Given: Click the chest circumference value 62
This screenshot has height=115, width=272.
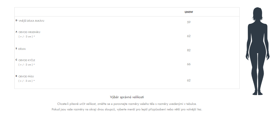Looking at the screenshot, I should (x=189, y=36).
